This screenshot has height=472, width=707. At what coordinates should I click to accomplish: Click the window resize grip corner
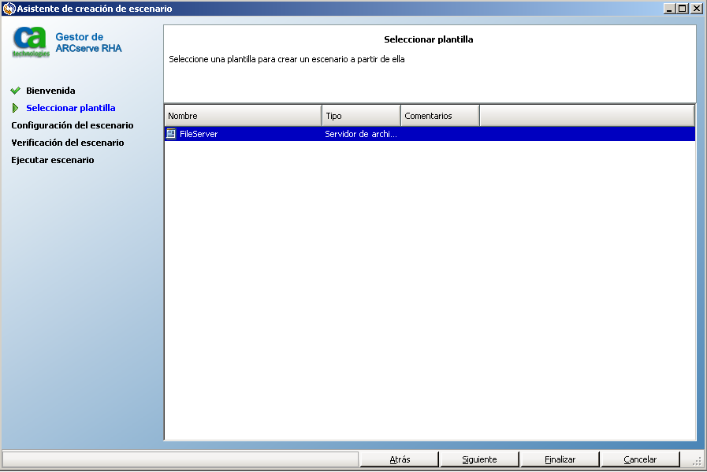pyautogui.click(x=698, y=461)
